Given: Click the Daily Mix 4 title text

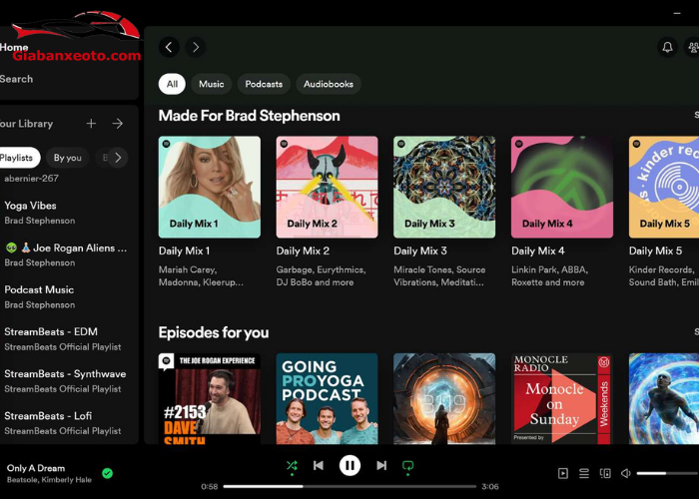Looking at the screenshot, I should point(538,250).
